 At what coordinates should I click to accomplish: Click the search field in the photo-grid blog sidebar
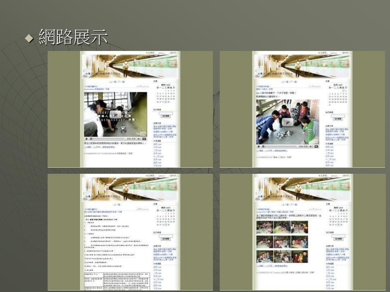tap(338, 236)
